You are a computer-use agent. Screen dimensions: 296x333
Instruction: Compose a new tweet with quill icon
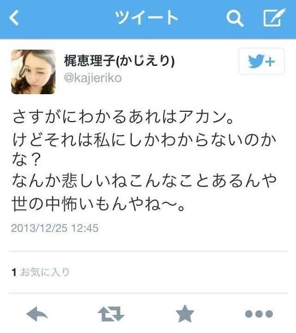click(274, 18)
